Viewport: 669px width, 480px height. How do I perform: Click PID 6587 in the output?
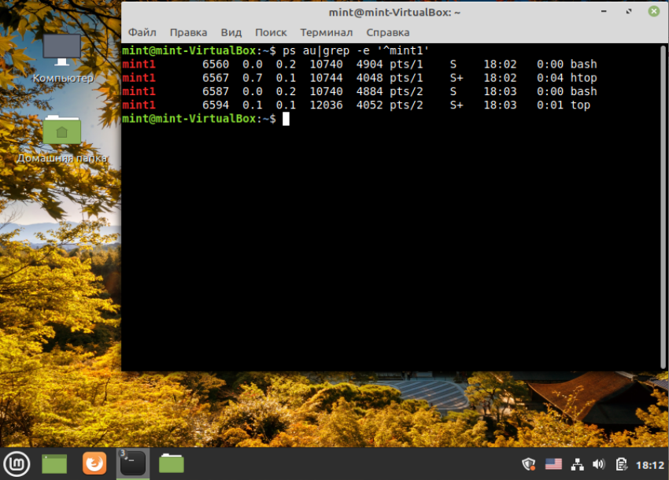(x=216, y=91)
